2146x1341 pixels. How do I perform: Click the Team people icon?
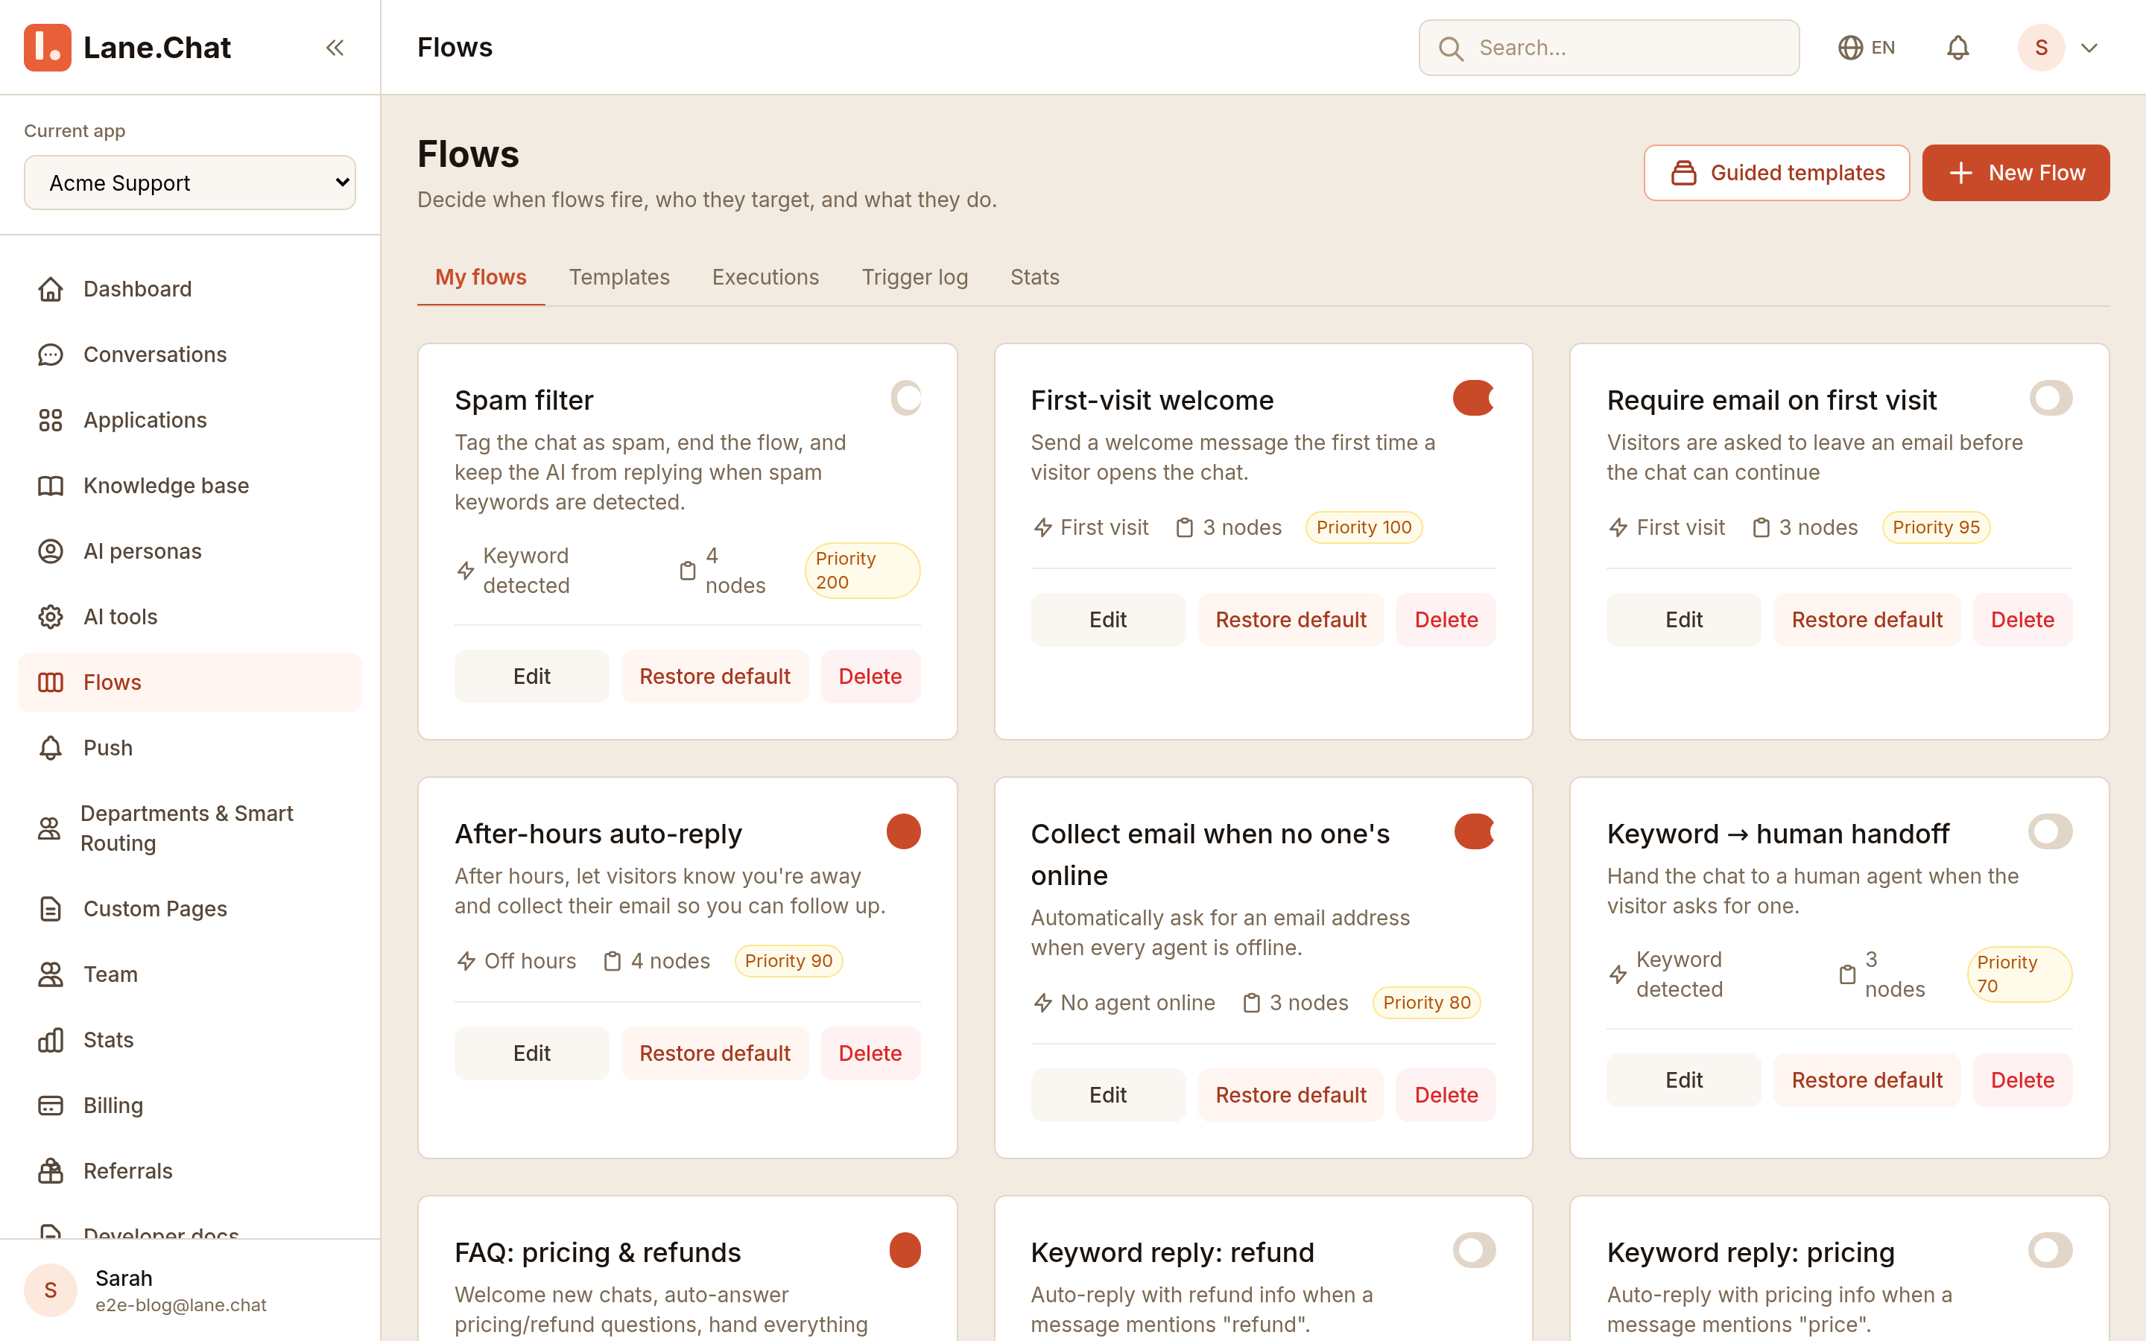point(51,974)
